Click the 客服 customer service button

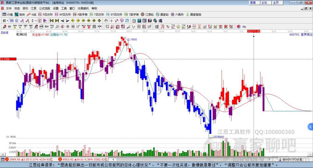[254, 2]
